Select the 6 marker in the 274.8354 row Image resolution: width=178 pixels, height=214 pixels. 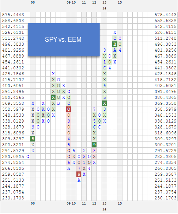pos(69,162)
